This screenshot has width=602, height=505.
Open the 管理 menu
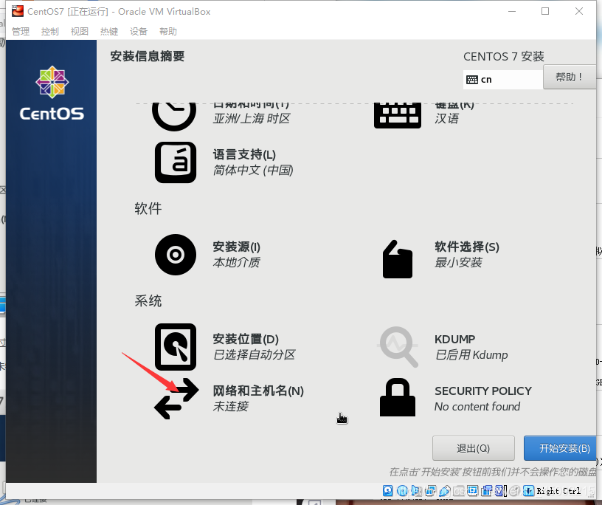[x=21, y=31]
